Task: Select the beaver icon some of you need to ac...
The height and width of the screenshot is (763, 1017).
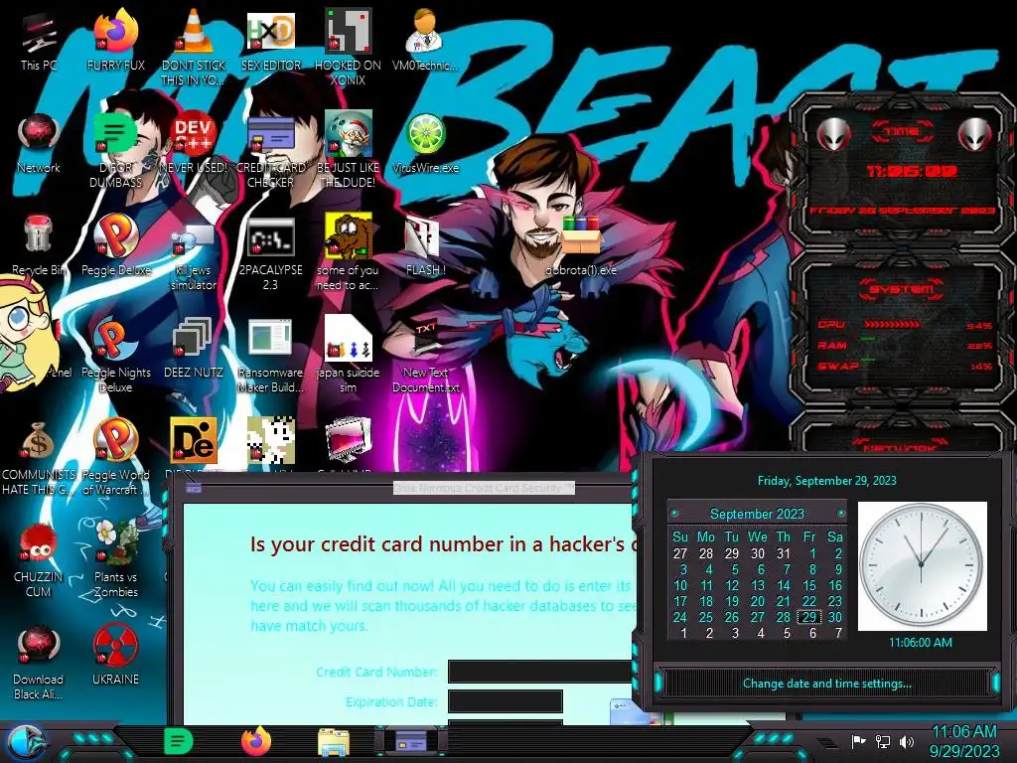Action: coord(348,253)
